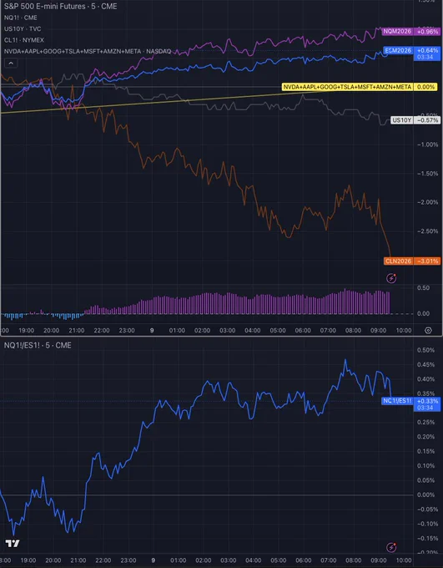This screenshot has width=443, height=568.
Task: Collapse the indicator legend chevron
Action: 11,63
